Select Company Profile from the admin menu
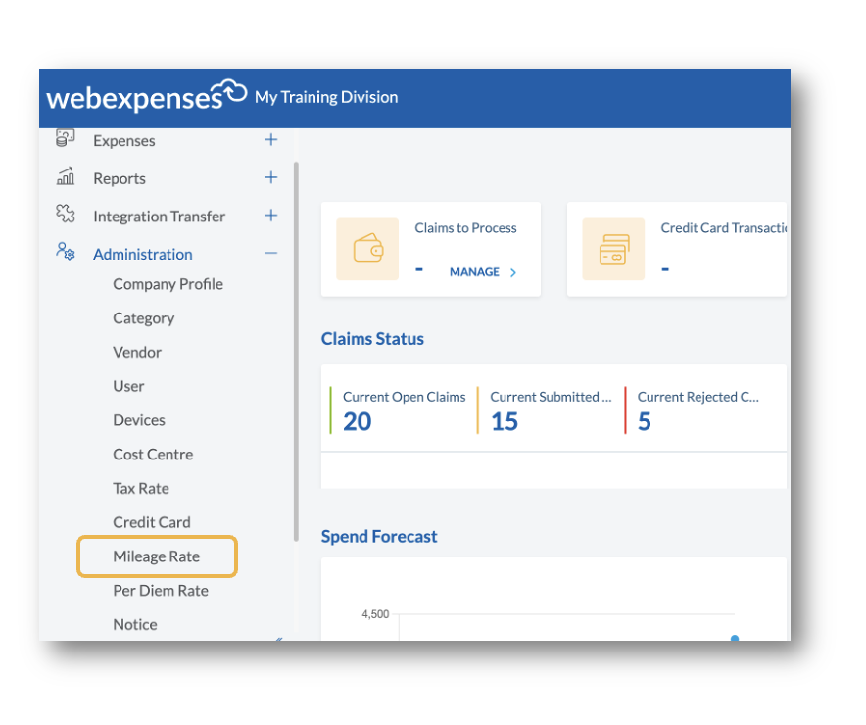Image resolution: width=866 pixels, height=725 pixels. [x=168, y=284]
